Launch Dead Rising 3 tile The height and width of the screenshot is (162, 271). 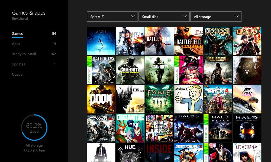218,70
